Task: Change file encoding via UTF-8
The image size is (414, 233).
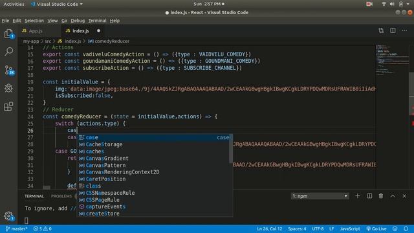Action: (318, 228)
